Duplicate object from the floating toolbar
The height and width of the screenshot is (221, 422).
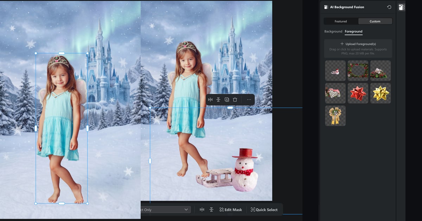(227, 100)
